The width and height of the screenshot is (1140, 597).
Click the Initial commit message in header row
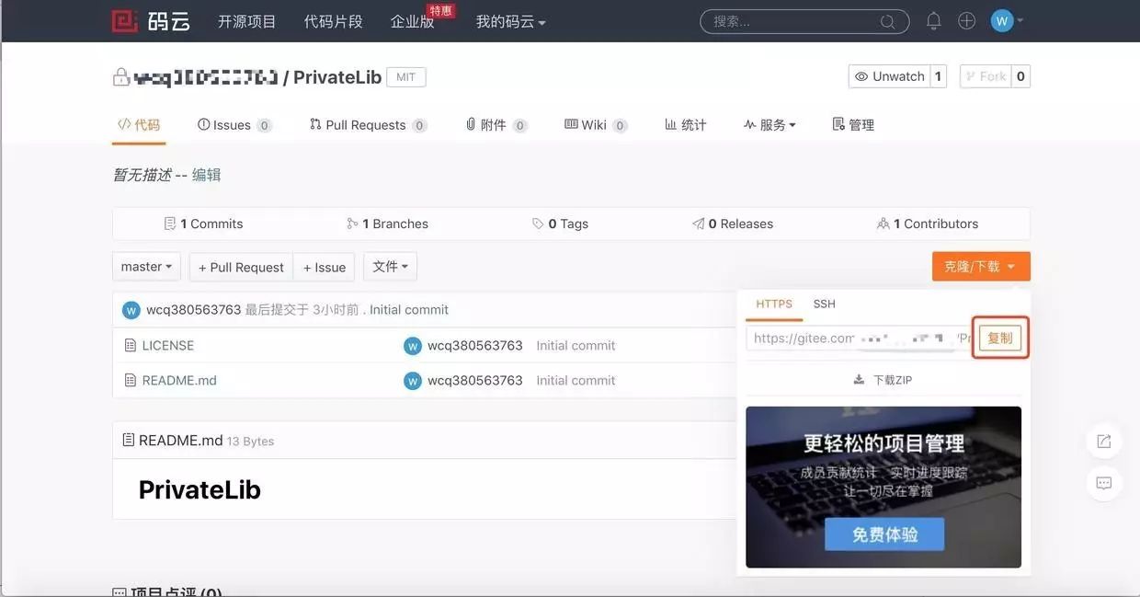pyautogui.click(x=409, y=310)
